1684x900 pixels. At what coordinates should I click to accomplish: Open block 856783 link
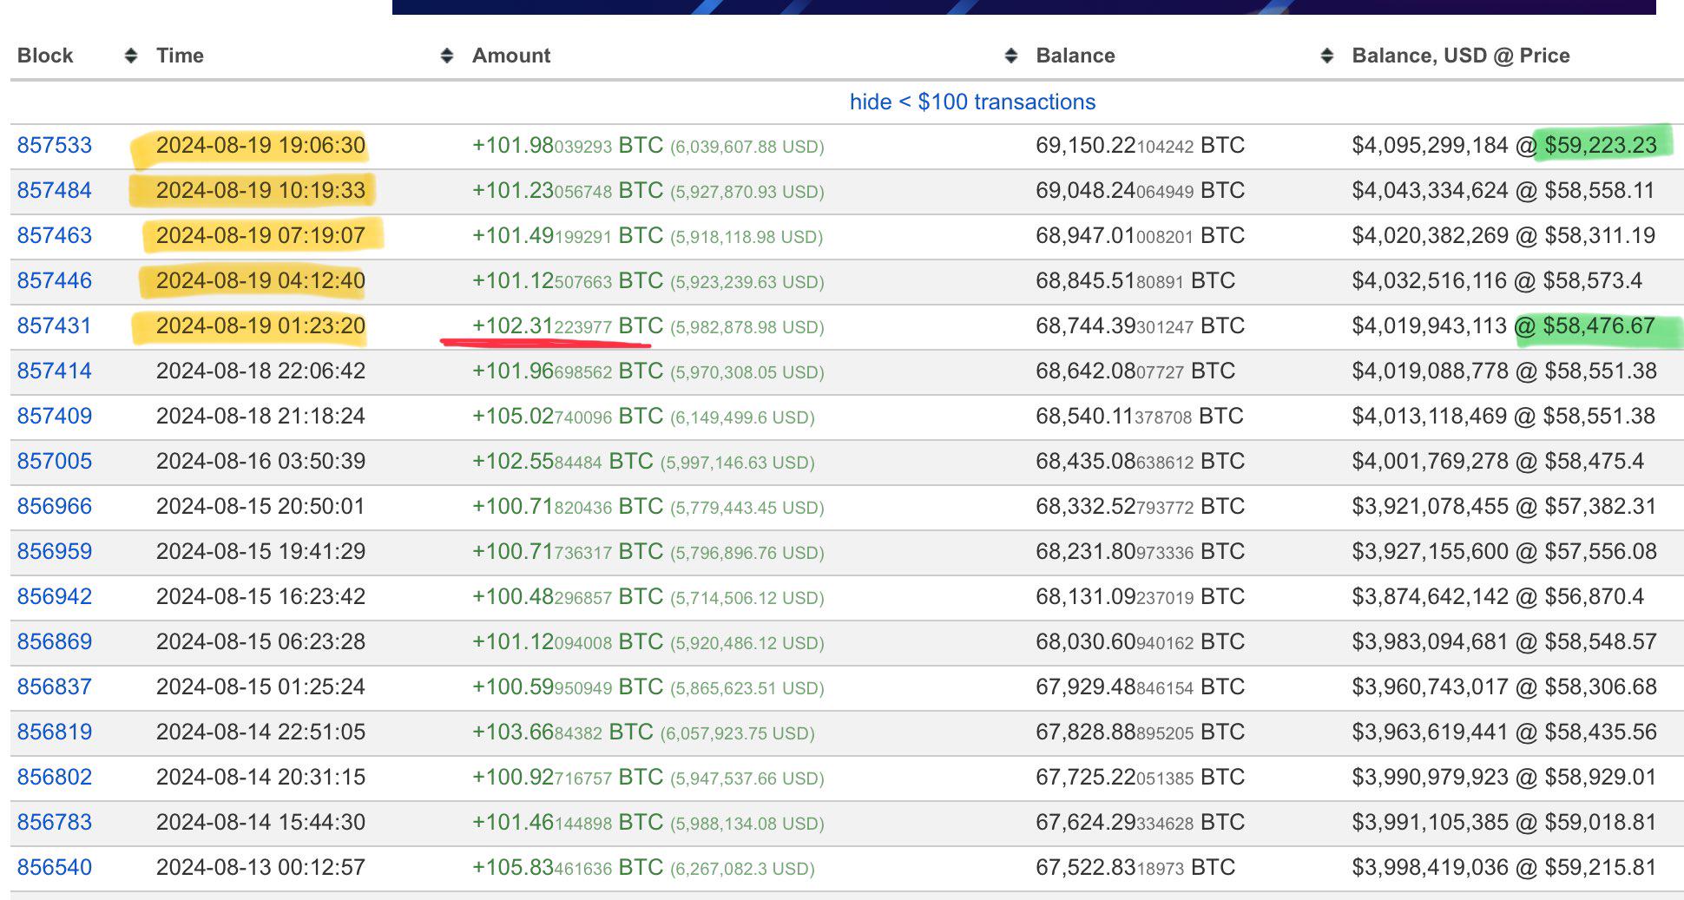(55, 822)
